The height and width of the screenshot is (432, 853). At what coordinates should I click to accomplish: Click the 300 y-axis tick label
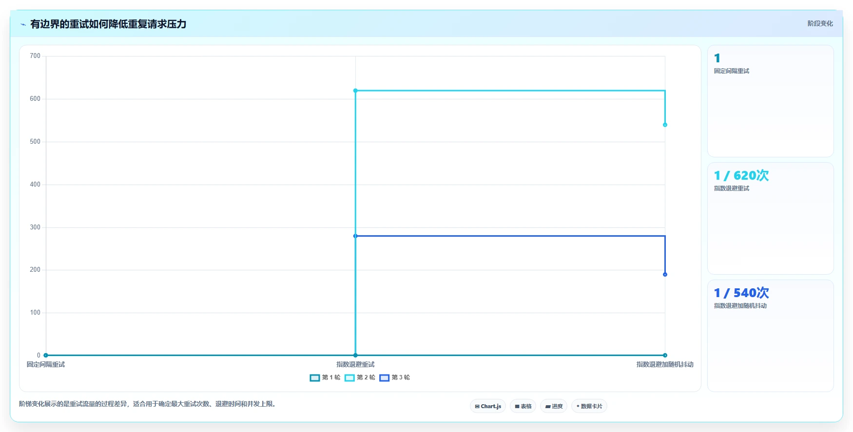pos(35,227)
